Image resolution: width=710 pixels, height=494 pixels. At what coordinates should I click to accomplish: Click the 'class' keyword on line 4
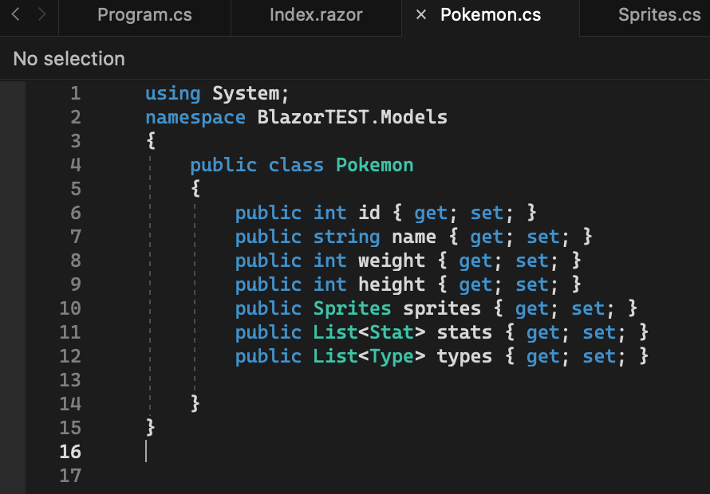click(296, 165)
